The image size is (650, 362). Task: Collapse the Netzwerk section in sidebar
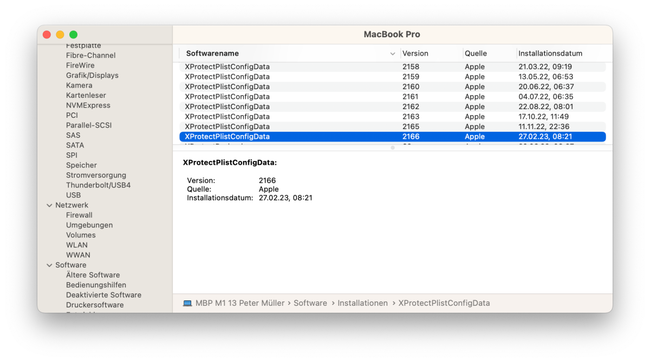click(x=49, y=205)
